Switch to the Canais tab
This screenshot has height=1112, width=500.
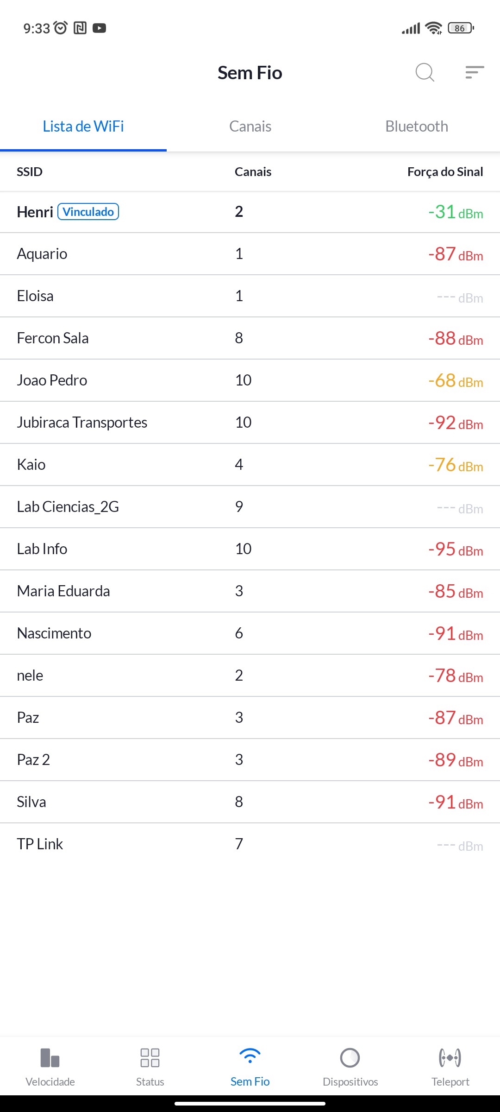coord(250,126)
